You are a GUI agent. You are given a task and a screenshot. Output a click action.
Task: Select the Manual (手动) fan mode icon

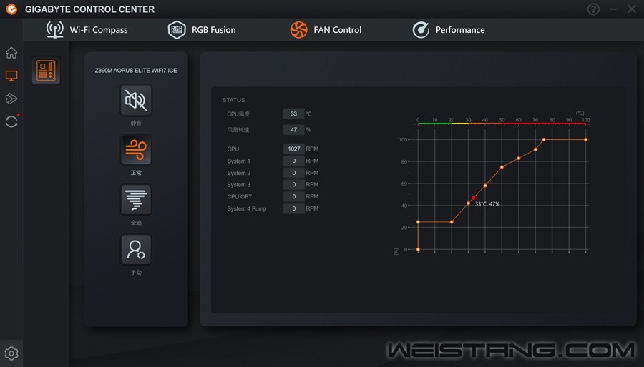(x=136, y=250)
